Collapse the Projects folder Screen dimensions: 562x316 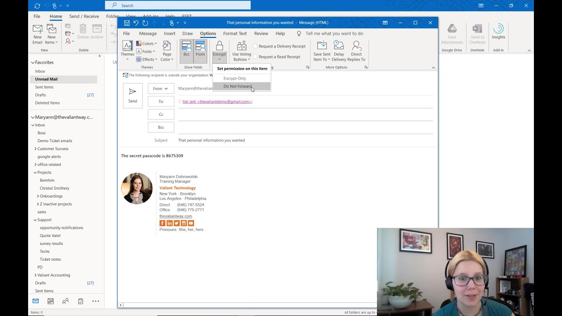pyautogui.click(x=36, y=172)
